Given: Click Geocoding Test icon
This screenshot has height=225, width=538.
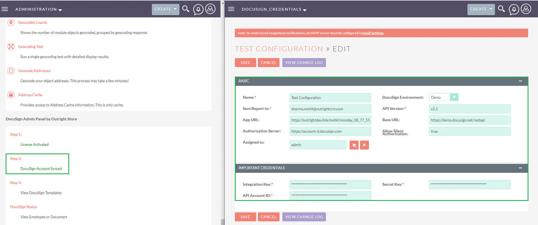Looking at the screenshot, I should (x=11, y=47).
